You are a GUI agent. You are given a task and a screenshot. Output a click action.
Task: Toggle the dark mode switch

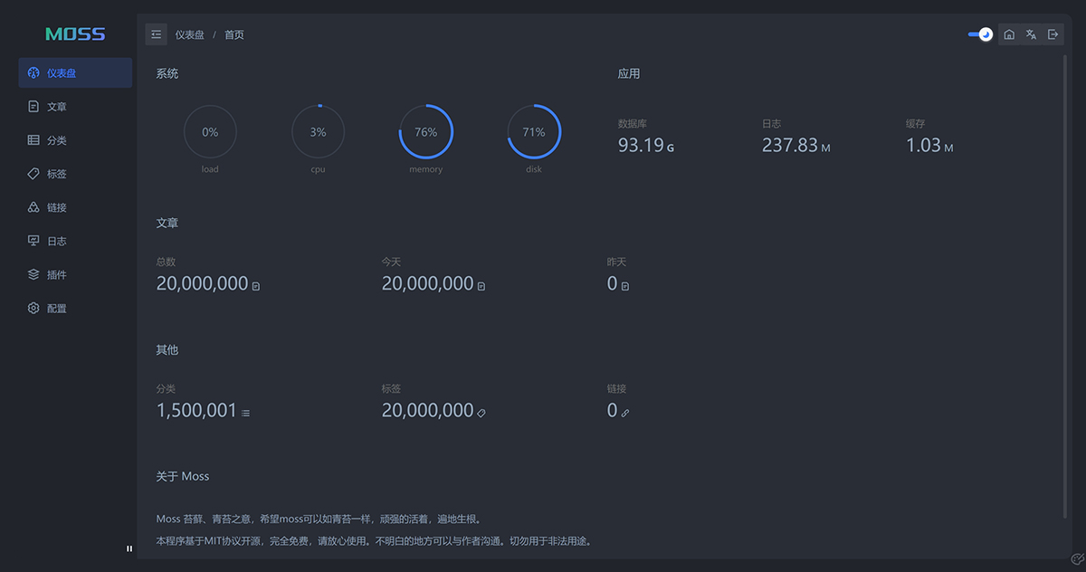pos(980,34)
